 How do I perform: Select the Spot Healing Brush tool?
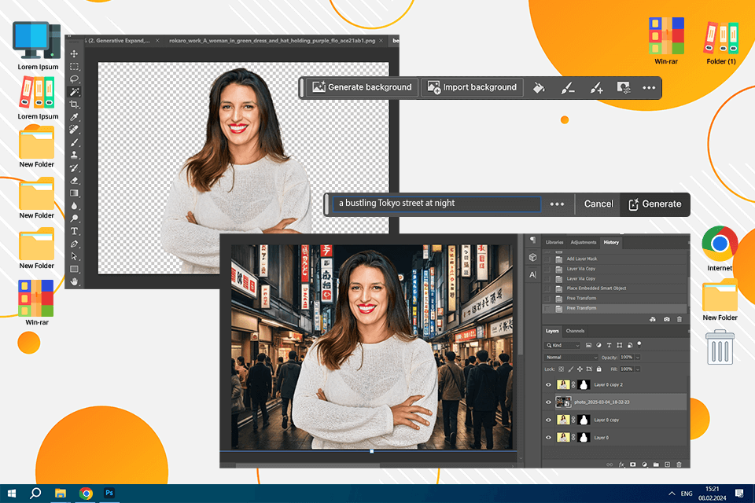74,130
